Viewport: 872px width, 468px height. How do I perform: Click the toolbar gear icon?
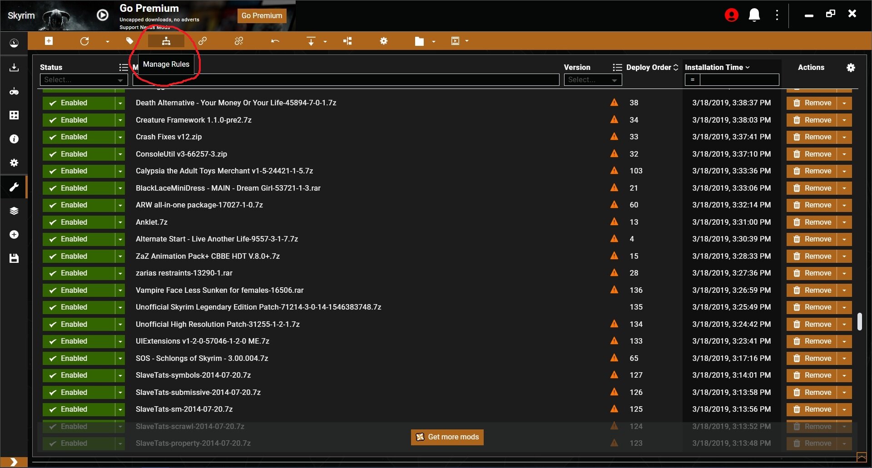click(x=384, y=41)
